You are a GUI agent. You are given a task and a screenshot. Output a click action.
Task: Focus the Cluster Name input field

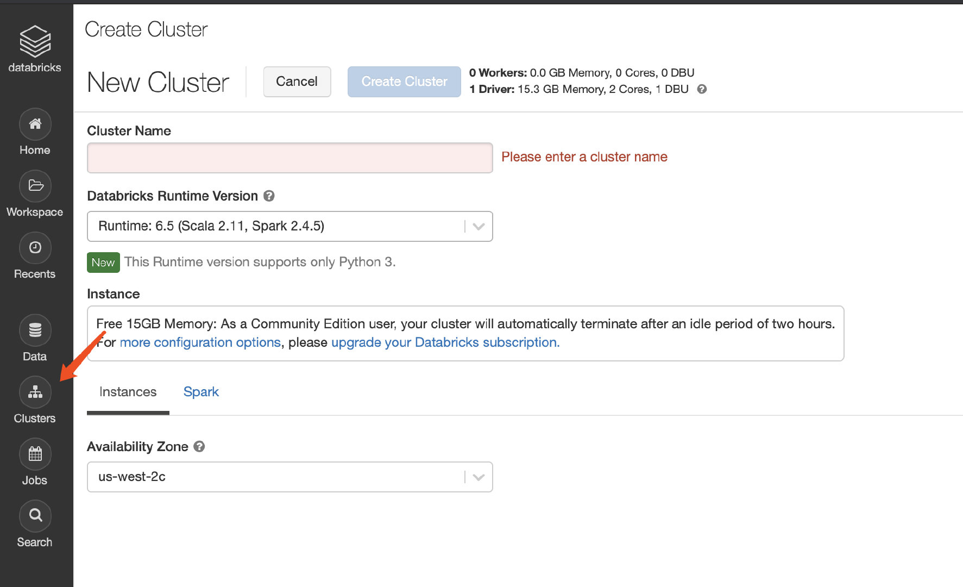tap(290, 158)
